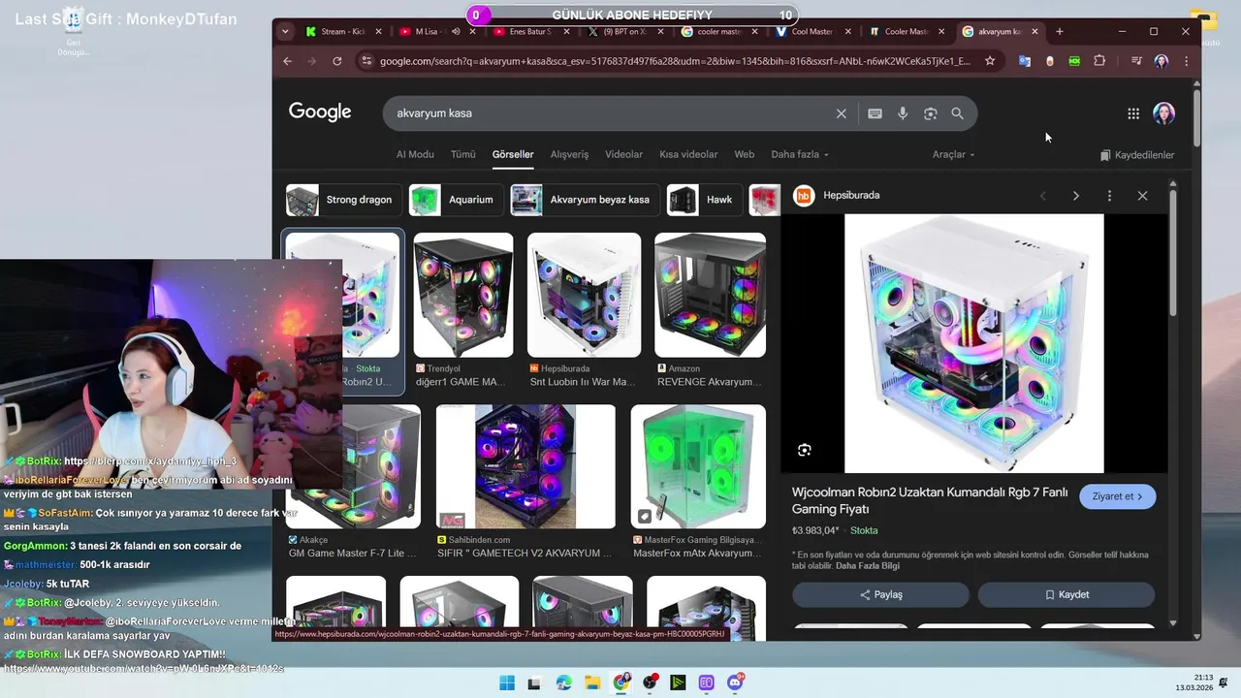Open Hepsiburada source in preview header
This screenshot has height=698, width=1241.
[x=838, y=196]
